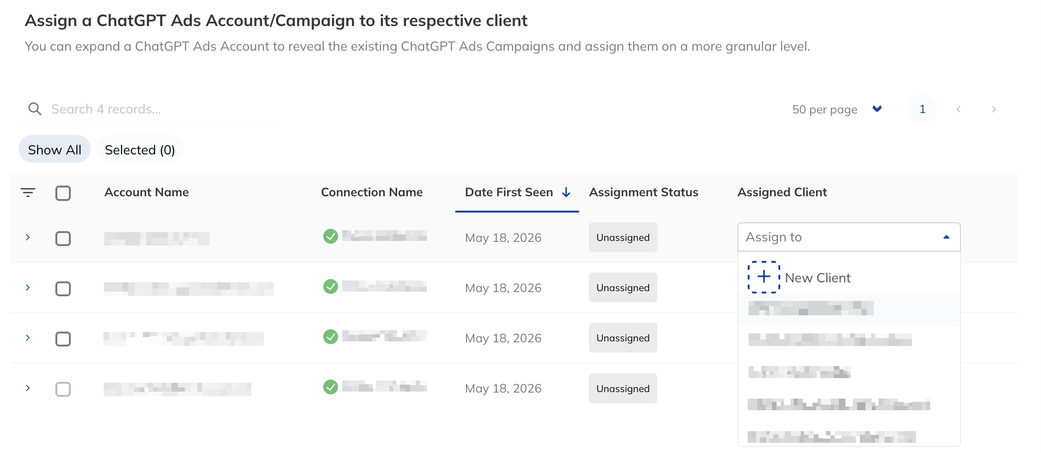Open the "50 per page" dropdown
Image resolution: width=1041 pixels, height=453 pixels.
tap(837, 109)
